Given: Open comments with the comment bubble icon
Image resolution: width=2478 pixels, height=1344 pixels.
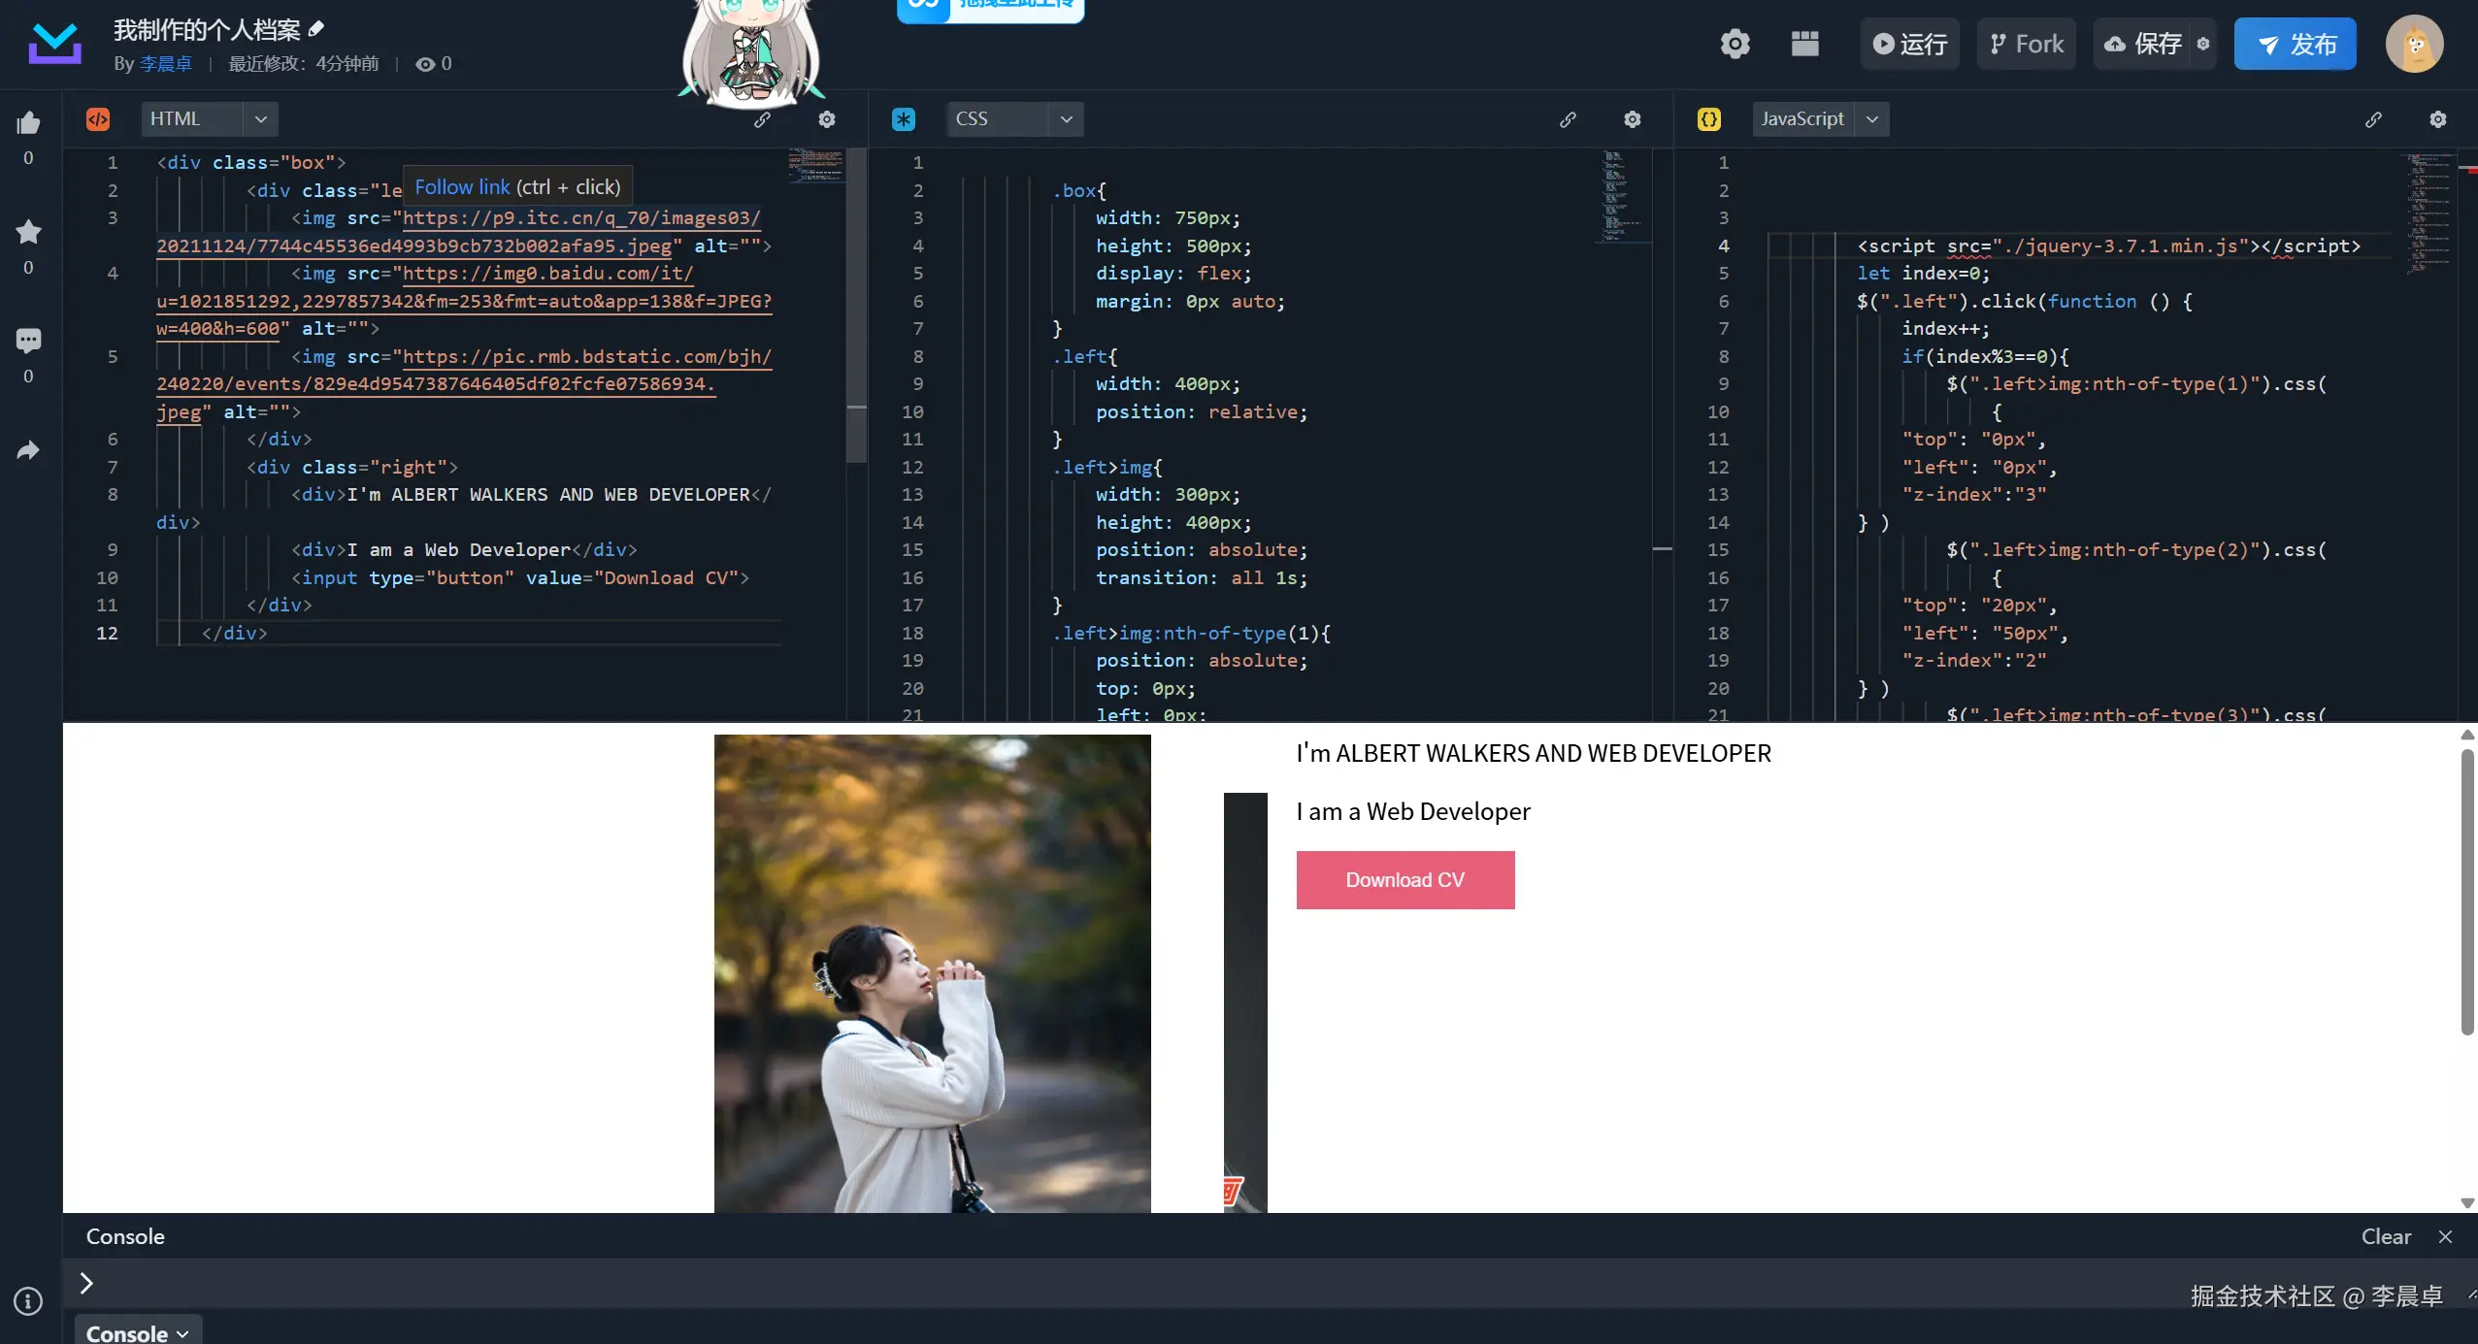Looking at the screenshot, I should pos(27,340).
